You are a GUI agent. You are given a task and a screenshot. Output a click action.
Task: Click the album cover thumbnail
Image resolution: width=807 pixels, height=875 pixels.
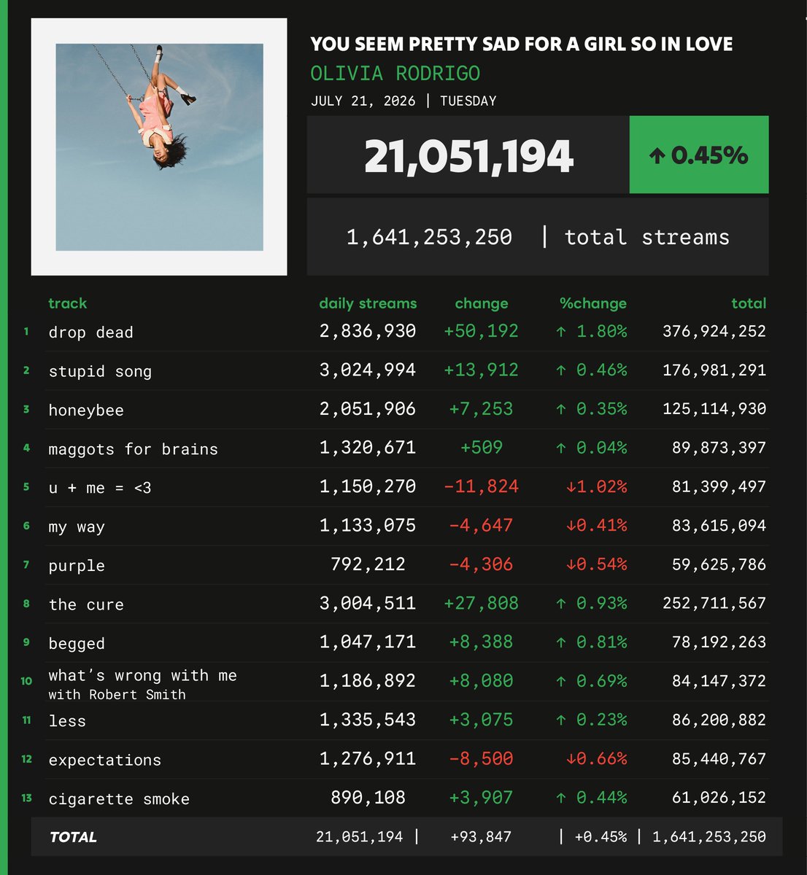[159, 147]
